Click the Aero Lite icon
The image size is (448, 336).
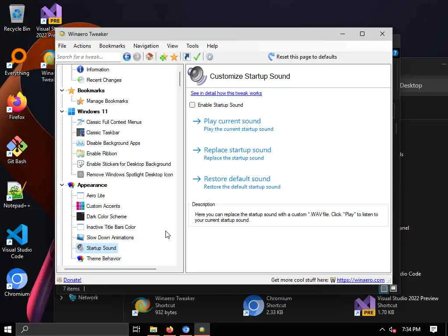point(80,196)
